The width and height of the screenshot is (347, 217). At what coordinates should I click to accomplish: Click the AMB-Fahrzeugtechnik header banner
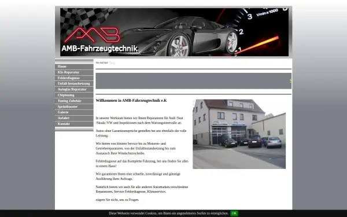[x=175, y=32]
